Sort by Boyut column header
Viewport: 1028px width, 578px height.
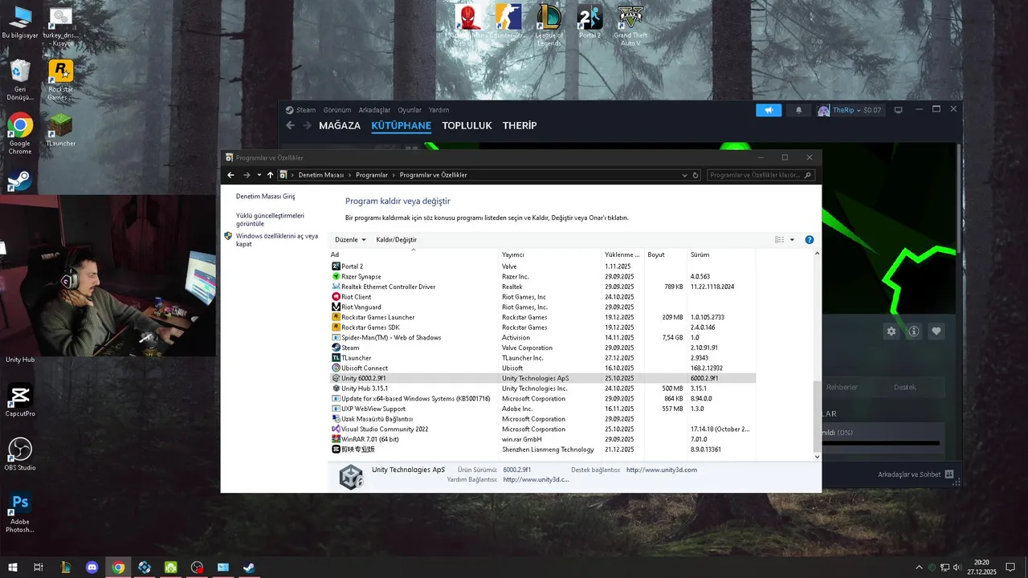click(667, 254)
